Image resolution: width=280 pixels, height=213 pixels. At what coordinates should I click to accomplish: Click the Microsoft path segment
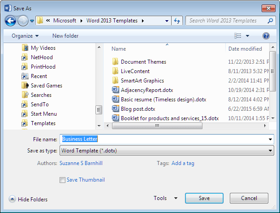pos(65,21)
